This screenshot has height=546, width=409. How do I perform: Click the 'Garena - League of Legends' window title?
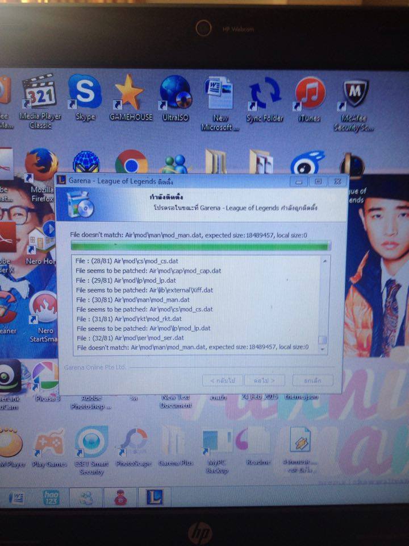pos(120,181)
